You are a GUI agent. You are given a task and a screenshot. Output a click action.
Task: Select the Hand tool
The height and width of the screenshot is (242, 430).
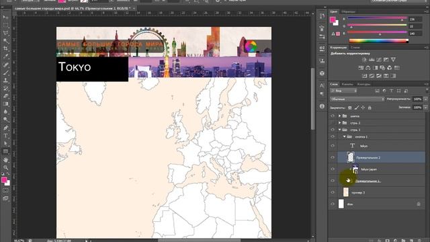point(5,160)
